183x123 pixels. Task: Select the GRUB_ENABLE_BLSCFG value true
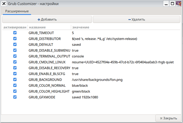[75, 74]
